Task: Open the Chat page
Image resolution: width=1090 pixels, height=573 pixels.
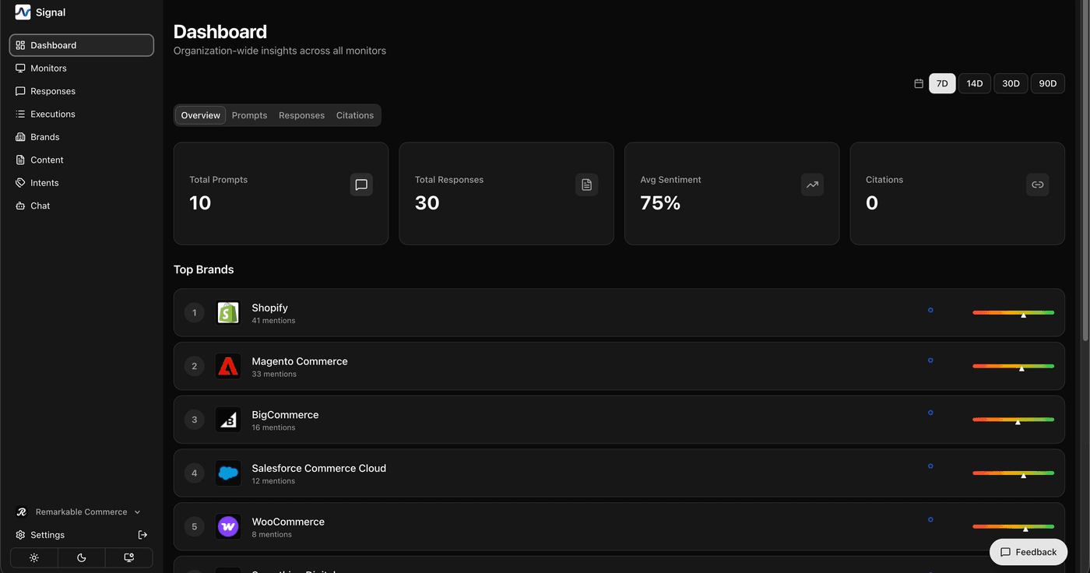Action: point(82,206)
